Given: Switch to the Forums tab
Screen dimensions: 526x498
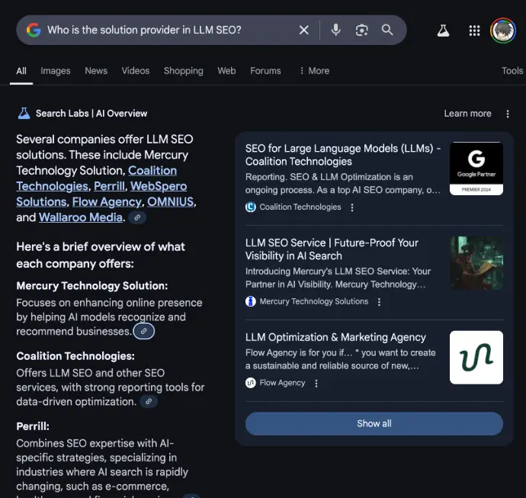Looking at the screenshot, I should (x=265, y=71).
